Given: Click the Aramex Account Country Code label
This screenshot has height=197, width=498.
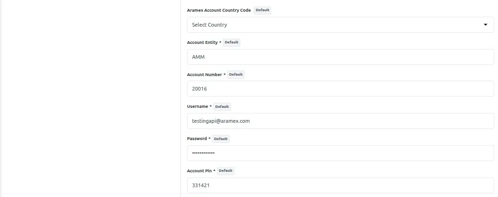Looking at the screenshot, I should pos(218,10).
